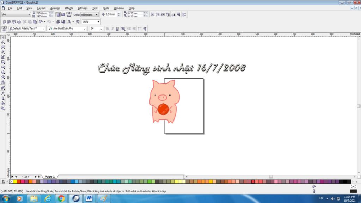The image size is (361, 203).
Task: Click the Copy icon in toolbar
Action: [x=30, y=21]
